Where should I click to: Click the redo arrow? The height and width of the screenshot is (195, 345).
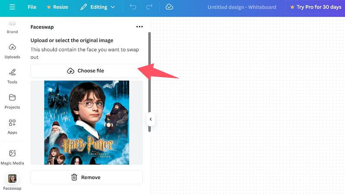(149, 7)
